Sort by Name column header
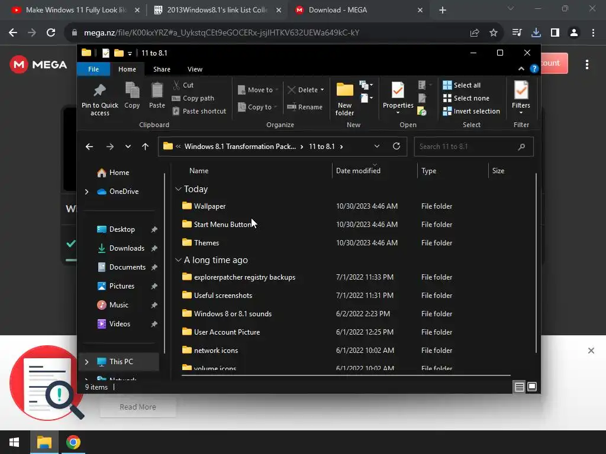The width and height of the screenshot is (606, 454). (199, 171)
